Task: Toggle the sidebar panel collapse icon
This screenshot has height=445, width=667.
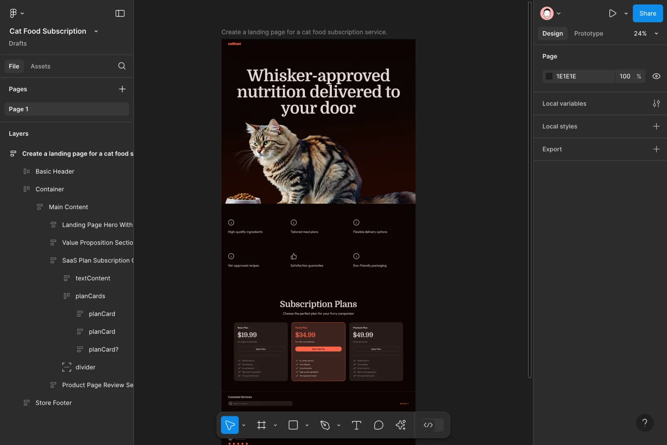Action: 120,13
